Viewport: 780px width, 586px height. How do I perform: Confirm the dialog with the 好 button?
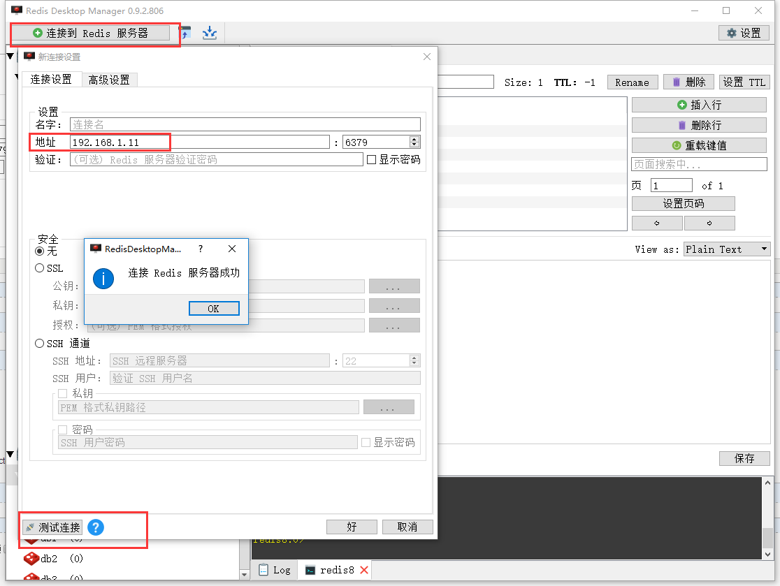click(352, 527)
